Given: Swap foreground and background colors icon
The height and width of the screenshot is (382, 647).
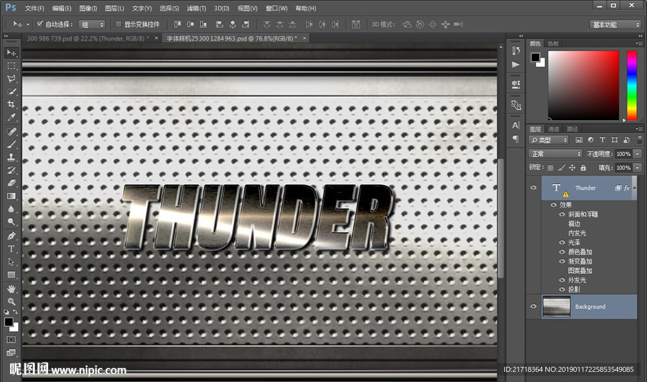Looking at the screenshot, I should tap(16, 312).
